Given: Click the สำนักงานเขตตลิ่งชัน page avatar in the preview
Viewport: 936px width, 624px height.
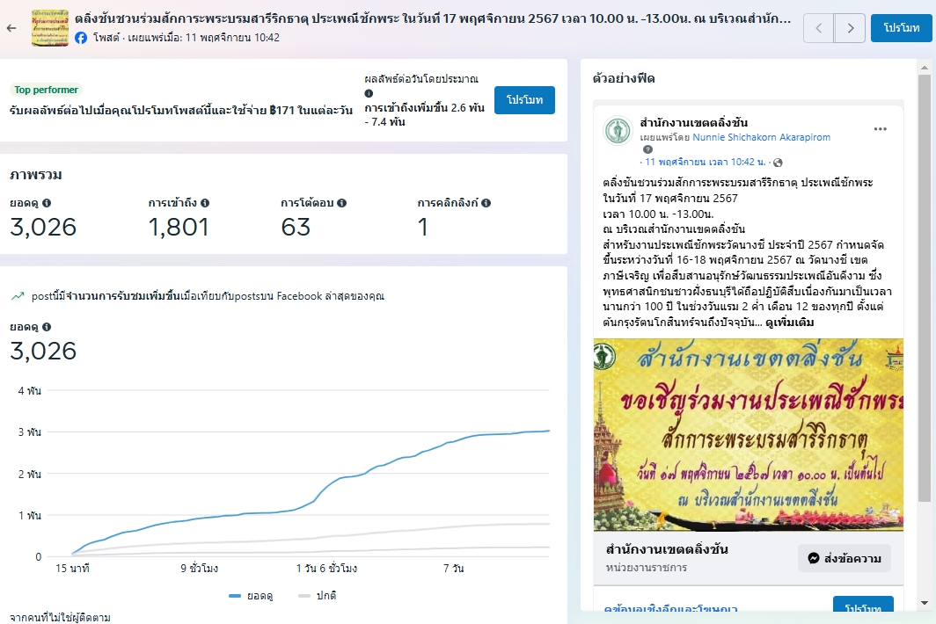Looking at the screenshot, I should tap(618, 130).
